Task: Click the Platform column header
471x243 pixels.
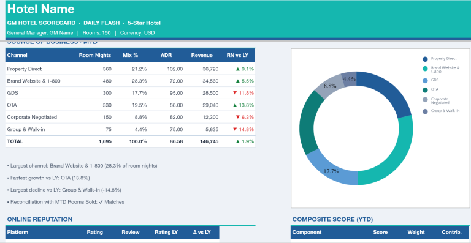Action: (x=17, y=232)
